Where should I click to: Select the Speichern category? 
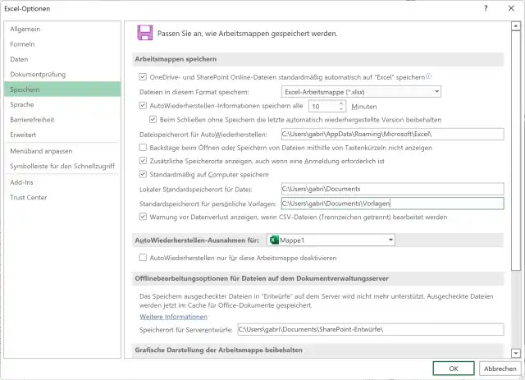point(62,89)
